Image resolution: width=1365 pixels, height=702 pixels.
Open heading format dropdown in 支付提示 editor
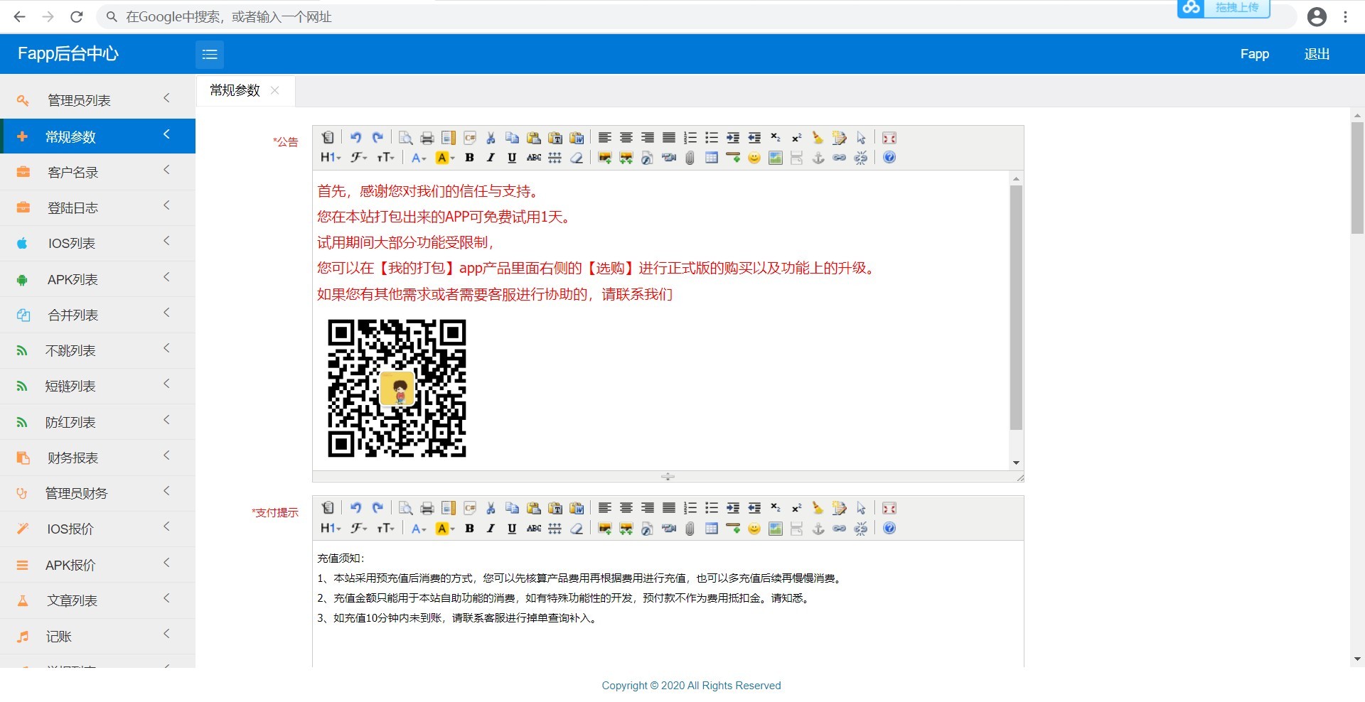point(331,529)
